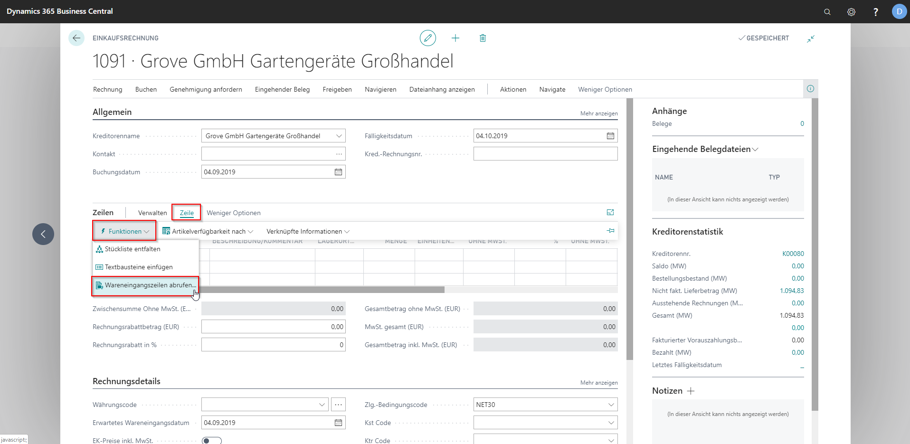Open Fälligkeitsdatum calendar picker

click(610, 136)
